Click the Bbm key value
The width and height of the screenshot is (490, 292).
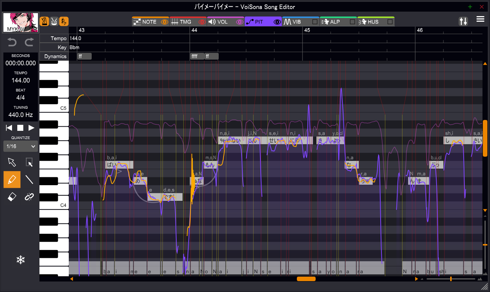[x=74, y=47]
